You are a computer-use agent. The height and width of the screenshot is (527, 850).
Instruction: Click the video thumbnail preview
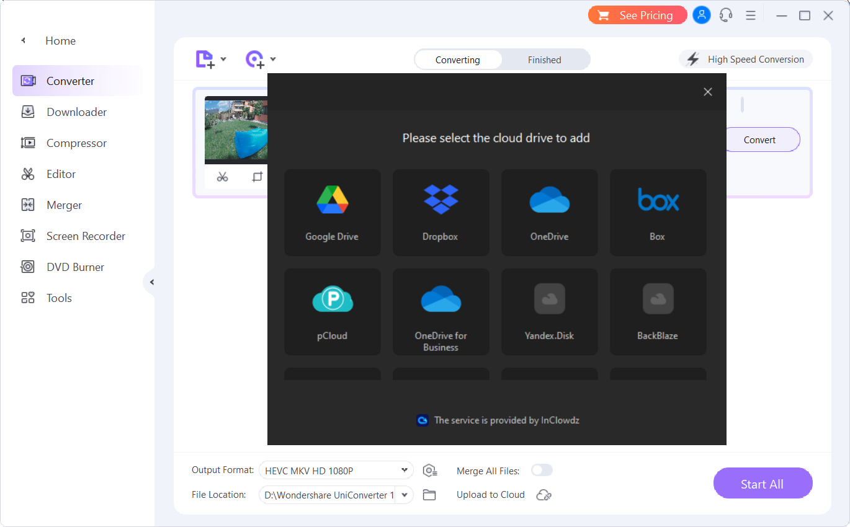click(x=236, y=130)
